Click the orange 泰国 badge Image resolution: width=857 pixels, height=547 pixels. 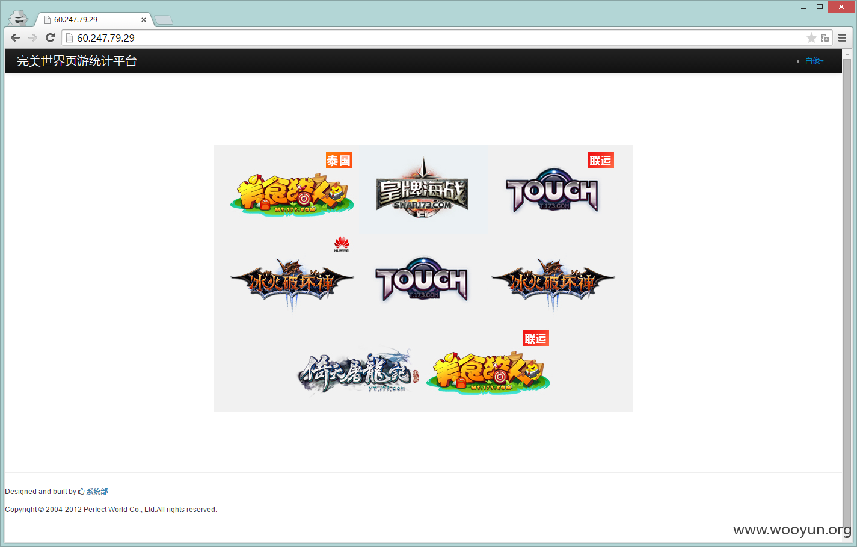(x=339, y=161)
